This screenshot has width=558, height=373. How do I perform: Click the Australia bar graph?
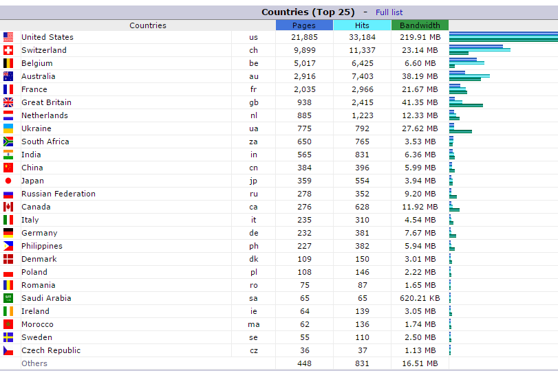pos(469,76)
